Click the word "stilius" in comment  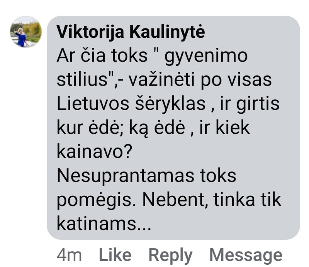82,80
